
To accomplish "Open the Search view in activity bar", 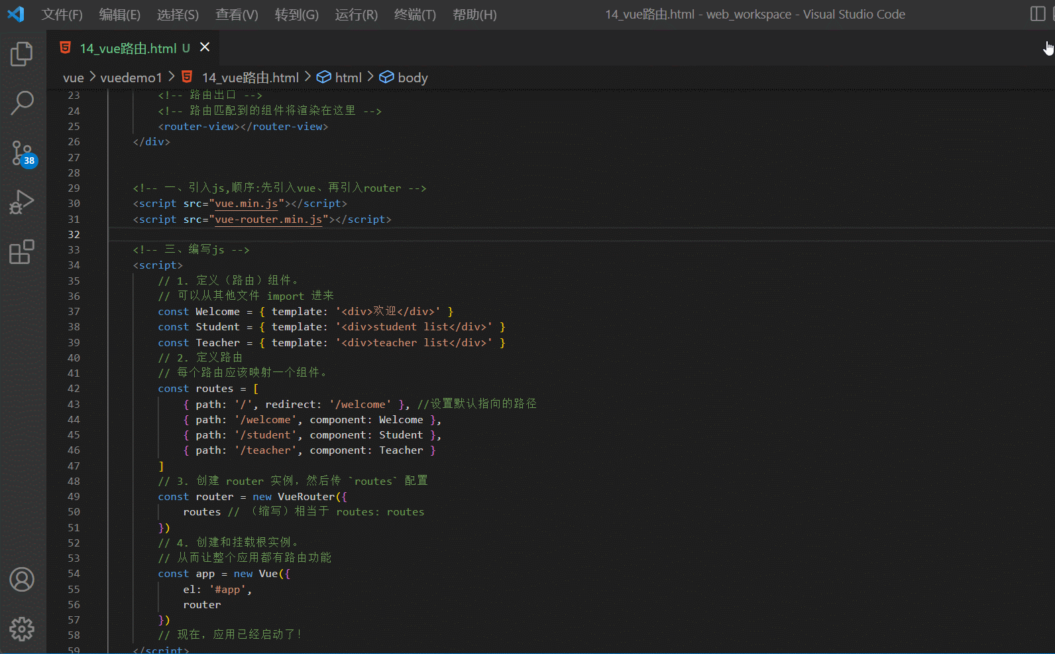I will tap(22, 103).
